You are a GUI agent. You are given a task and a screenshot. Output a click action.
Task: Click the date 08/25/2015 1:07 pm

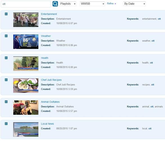pos(67,129)
